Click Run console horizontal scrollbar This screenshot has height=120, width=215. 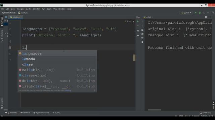tap(155, 110)
